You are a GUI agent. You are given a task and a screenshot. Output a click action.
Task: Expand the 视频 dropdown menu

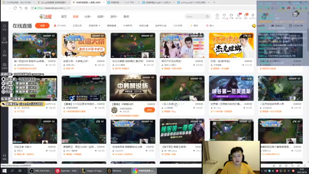pos(101,17)
